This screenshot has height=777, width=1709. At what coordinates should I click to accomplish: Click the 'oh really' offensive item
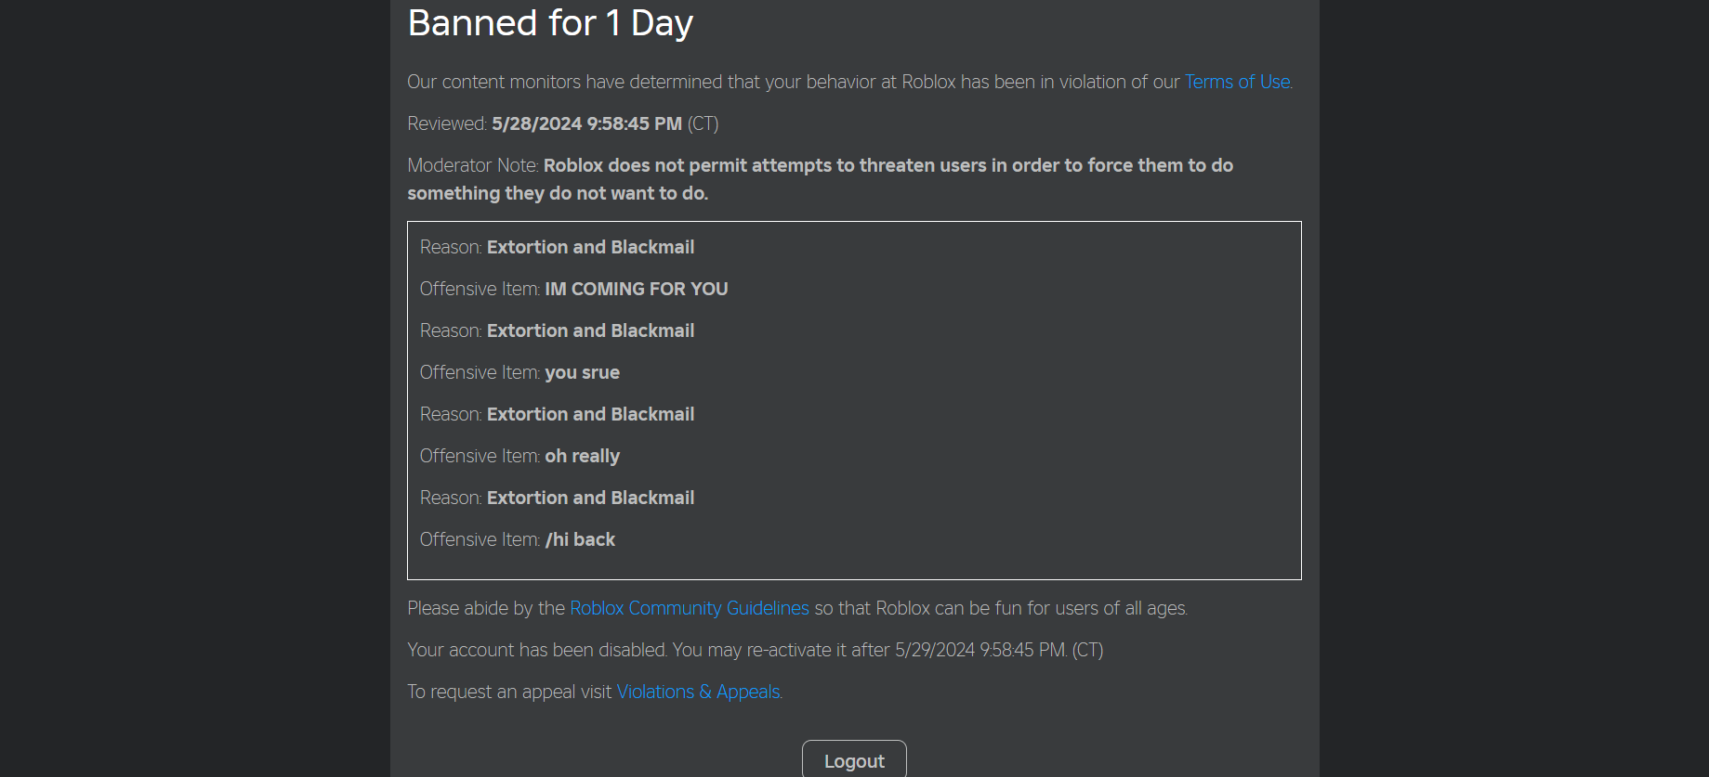(582, 456)
